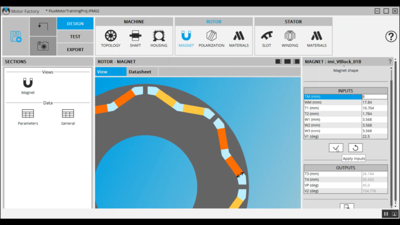Edit the T2 (mm) value 1.784

tap(374, 114)
